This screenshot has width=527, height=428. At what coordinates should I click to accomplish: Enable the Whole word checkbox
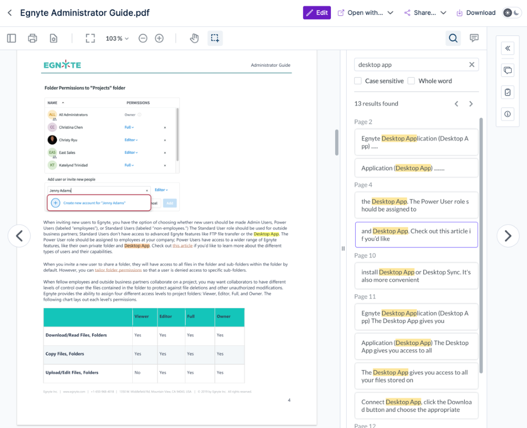411,81
